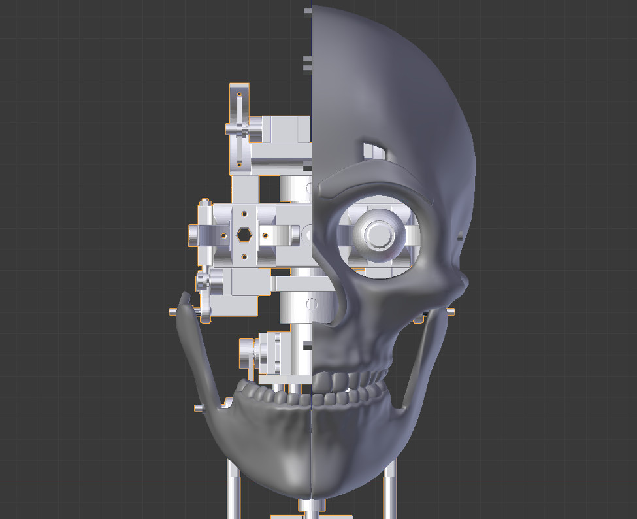Click empty grid background left of the model
The height and width of the screenshot is (519, 637).
point(78,261)
